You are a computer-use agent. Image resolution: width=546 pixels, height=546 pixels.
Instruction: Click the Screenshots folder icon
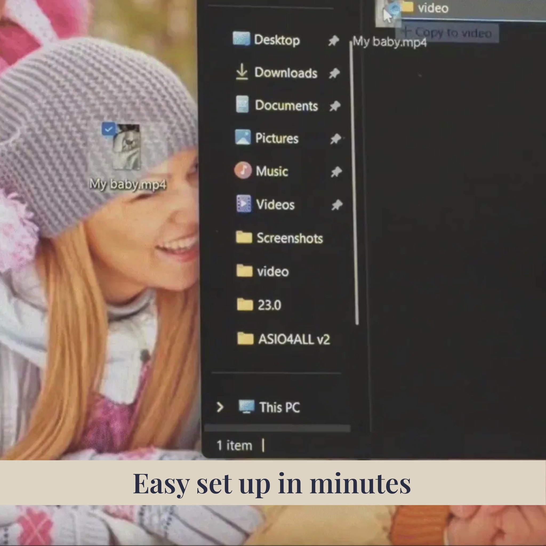(x=244, y=237)
